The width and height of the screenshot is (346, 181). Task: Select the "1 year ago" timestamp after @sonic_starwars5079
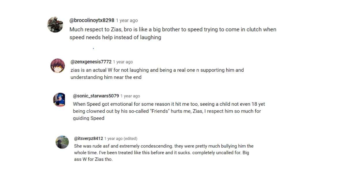(130, 96)
